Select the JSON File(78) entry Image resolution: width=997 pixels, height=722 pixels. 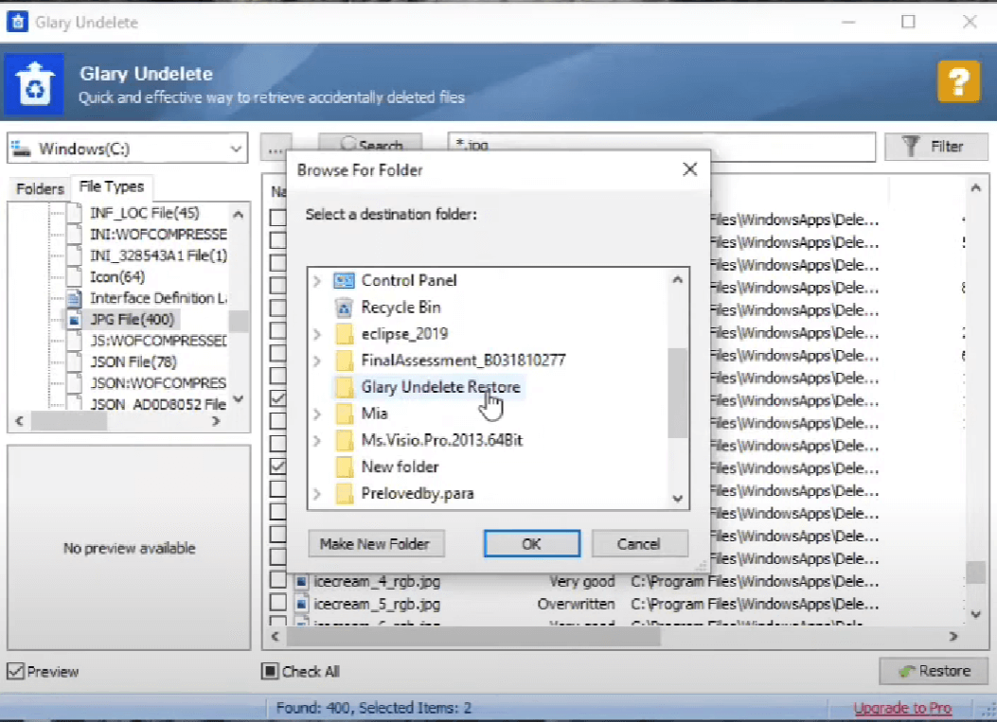click(x=134, y=361)
